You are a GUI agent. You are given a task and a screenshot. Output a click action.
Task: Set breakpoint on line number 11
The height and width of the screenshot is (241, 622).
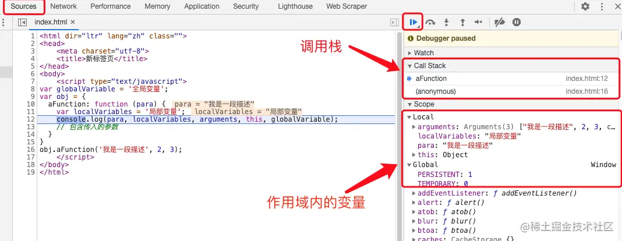pos(31,112)
